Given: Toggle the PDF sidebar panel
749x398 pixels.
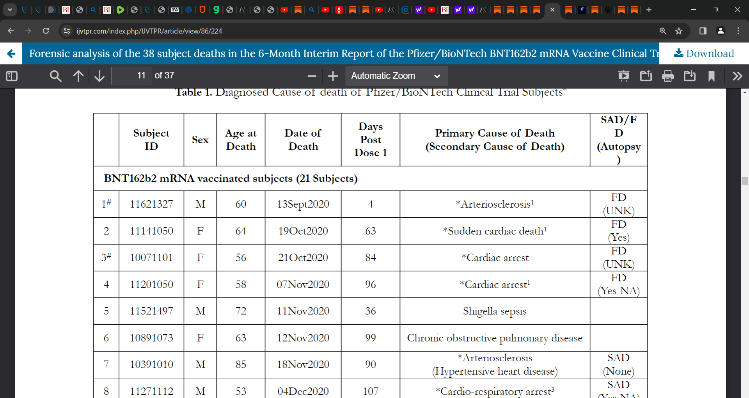Looking at the screenshot, I should click(x=12, y=76).
